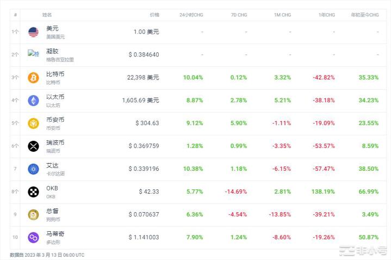Click price 1.00 美元
391x260 pixels.
146,32
